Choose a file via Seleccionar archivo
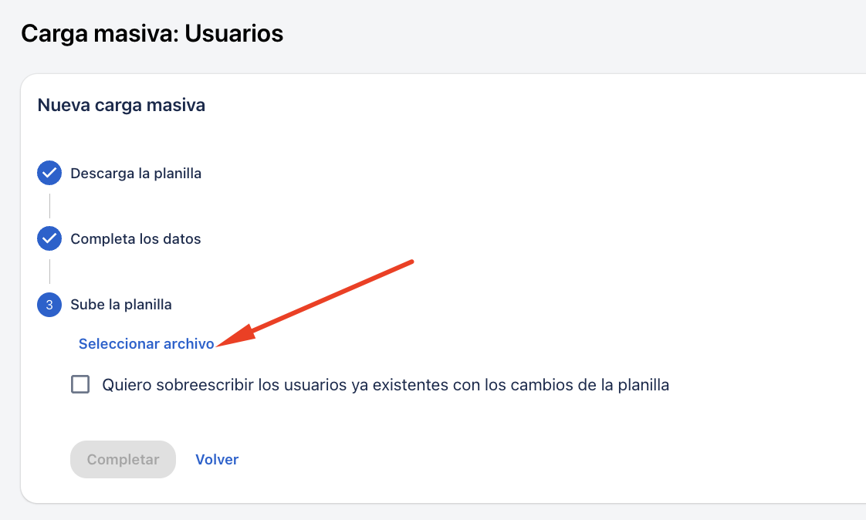Image resolution: width=866 pixels, height=520 pixels. click(147, 344)
